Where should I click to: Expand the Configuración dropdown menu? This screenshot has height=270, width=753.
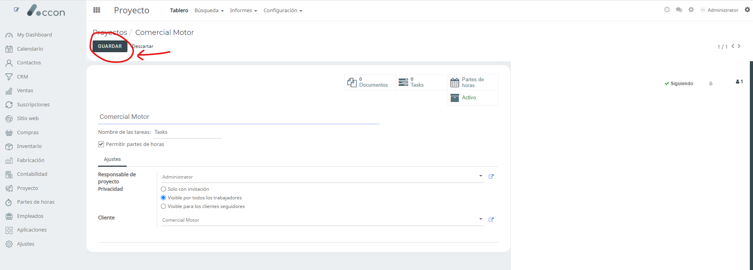(x=283, y=11)
